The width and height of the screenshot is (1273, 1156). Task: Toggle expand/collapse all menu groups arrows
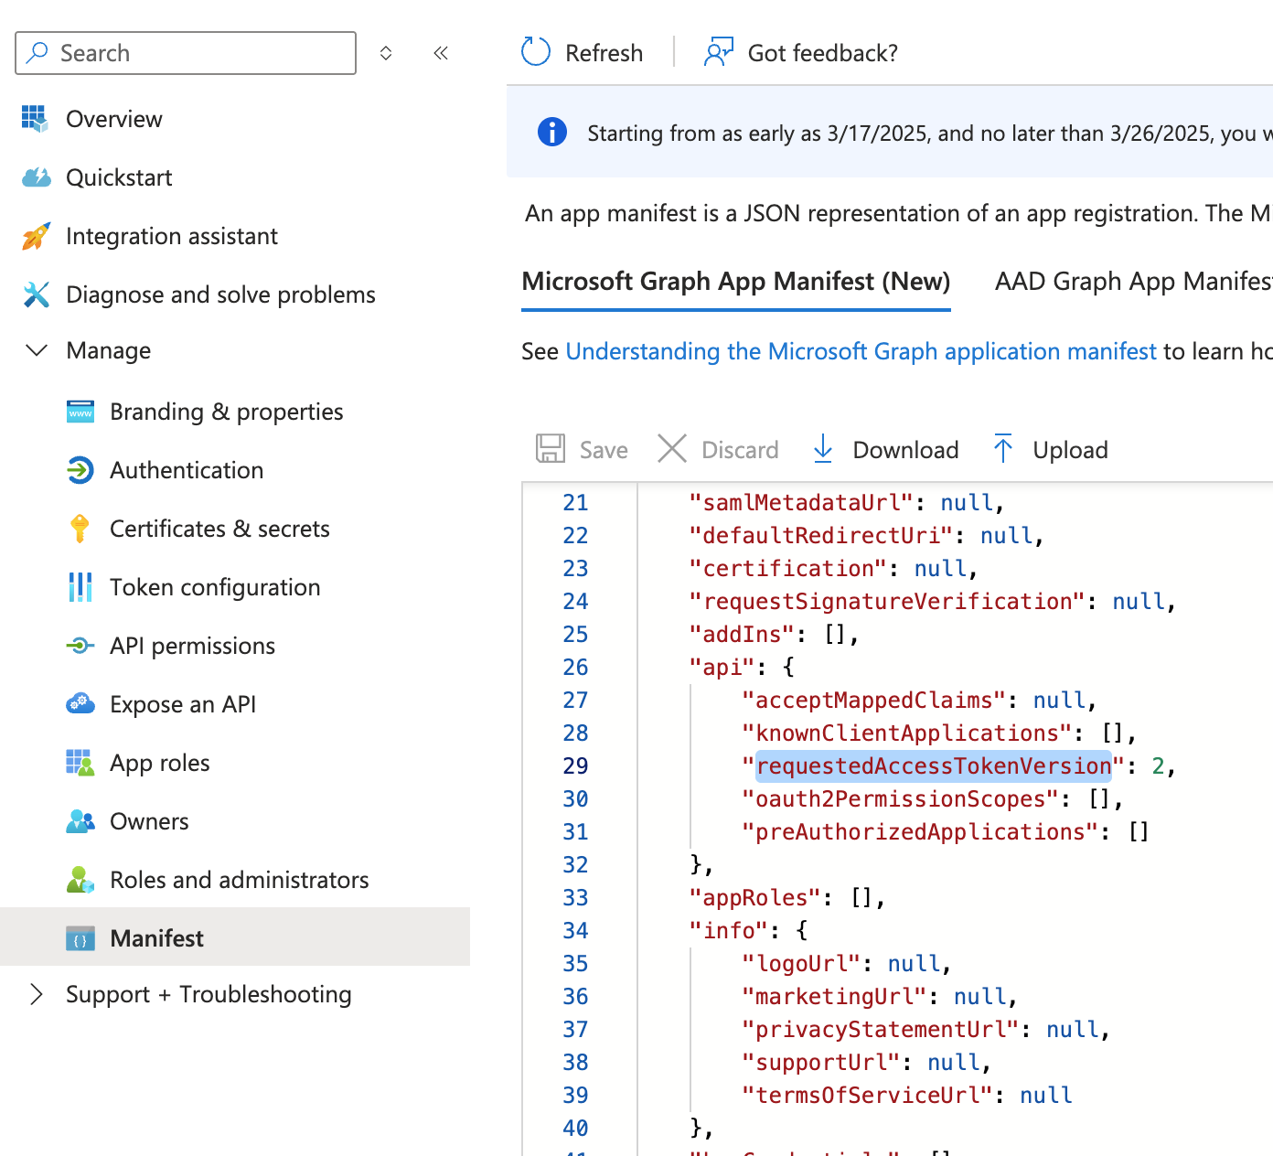click(386, 53)
